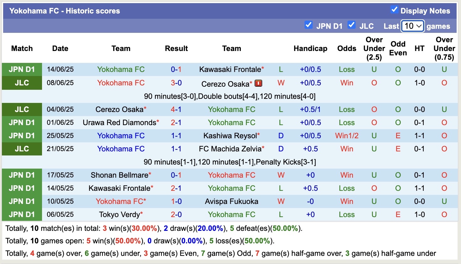The image size is (461, 264).
Task: Open the Last games count dropdown
Action: point(413,26)
